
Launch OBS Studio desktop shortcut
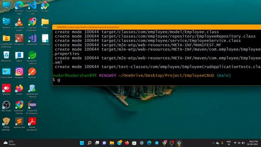pyautogui.click(x=7, y=106)
